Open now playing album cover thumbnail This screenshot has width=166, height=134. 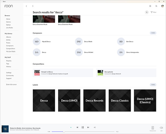click(x=5, y=129)
